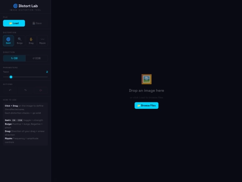The height and width of the screenshot is (182, 242).
Task: Click the Browse Files button
Action: [147, 106]
